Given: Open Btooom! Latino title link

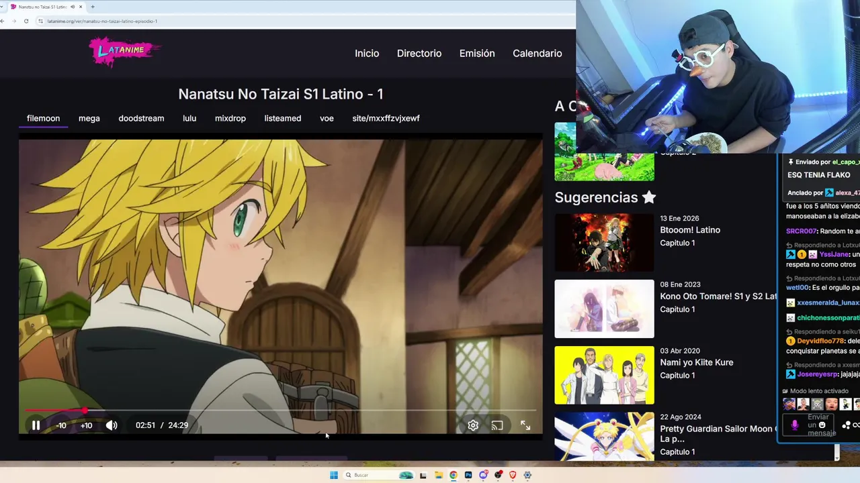Looking at the screenshot, I should click(x=690, y=230).
